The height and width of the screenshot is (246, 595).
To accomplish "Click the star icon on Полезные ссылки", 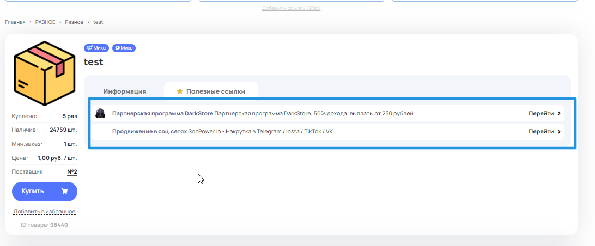I will pyautogui.click(x=180, y=91).
